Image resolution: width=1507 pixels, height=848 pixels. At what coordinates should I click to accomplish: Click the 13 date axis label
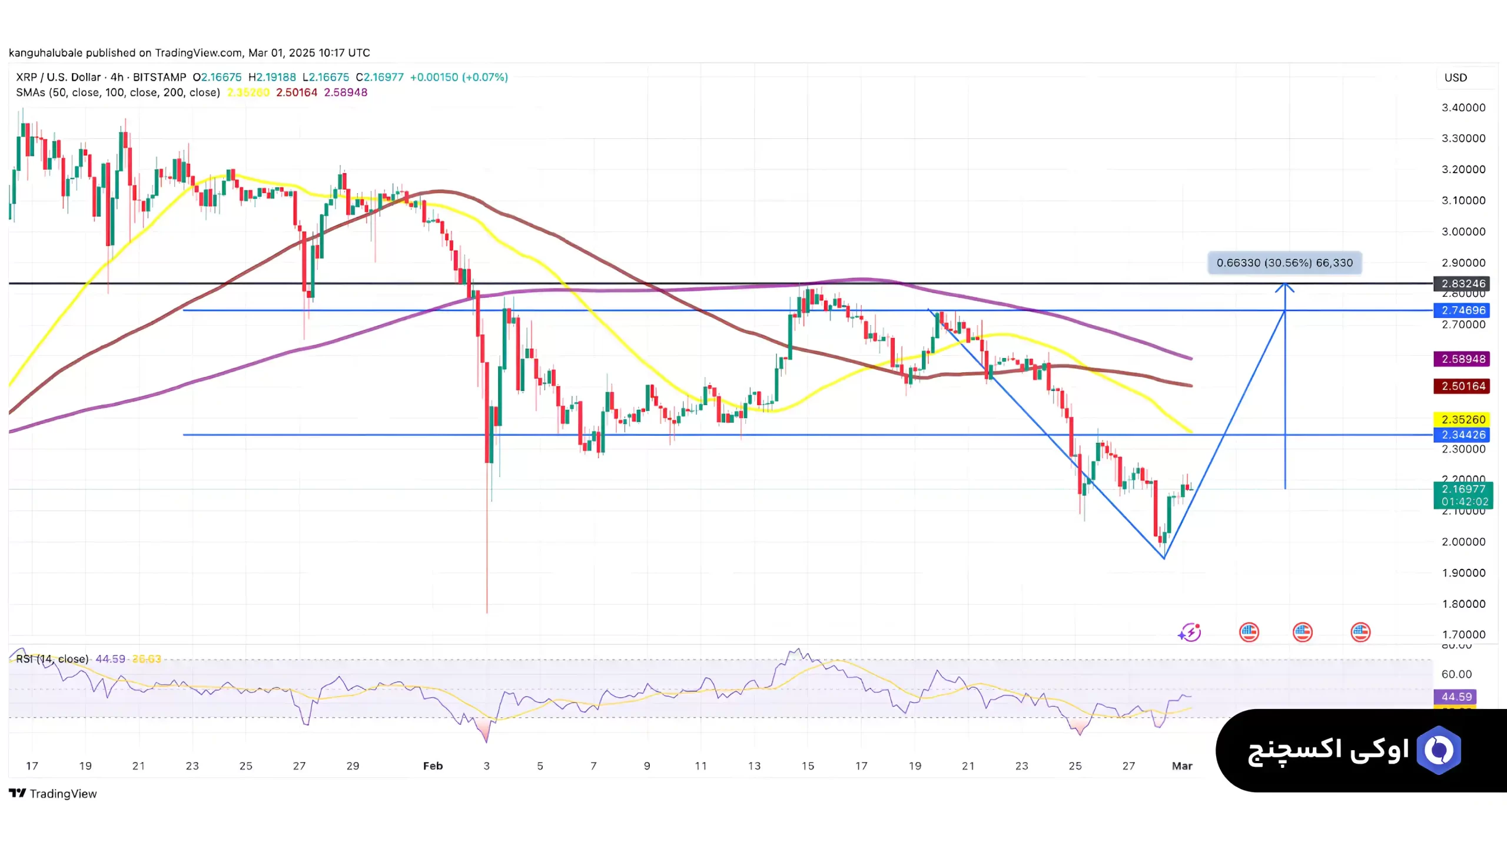(x=754, y=766)
